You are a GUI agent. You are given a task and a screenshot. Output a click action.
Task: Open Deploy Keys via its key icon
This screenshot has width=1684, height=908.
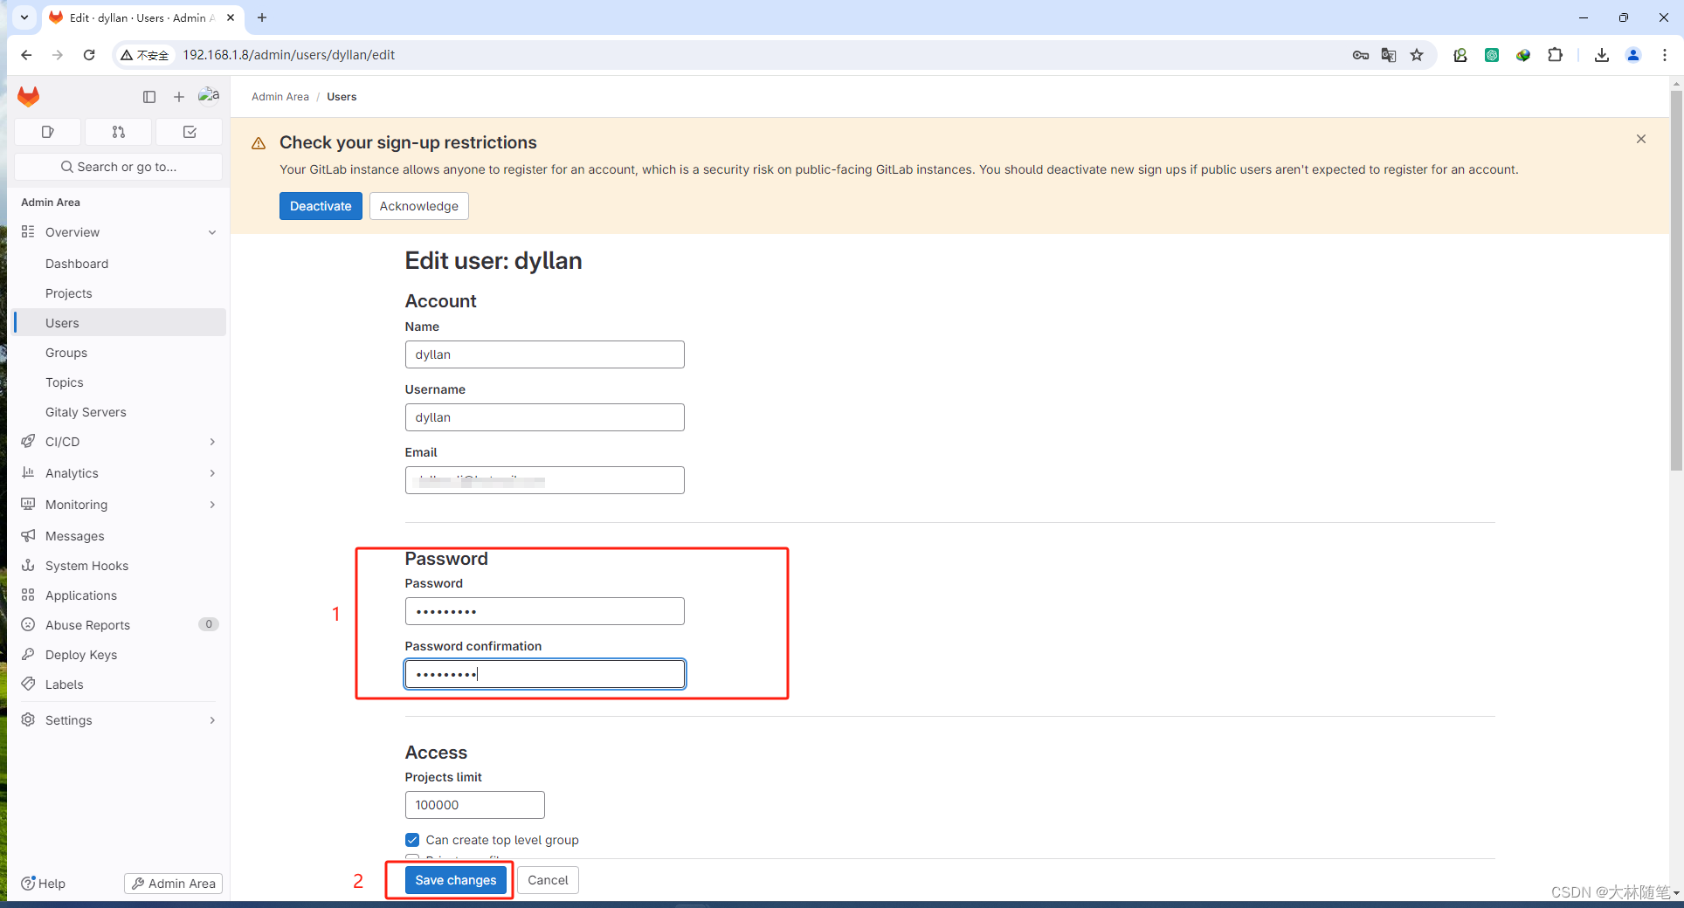29,654
